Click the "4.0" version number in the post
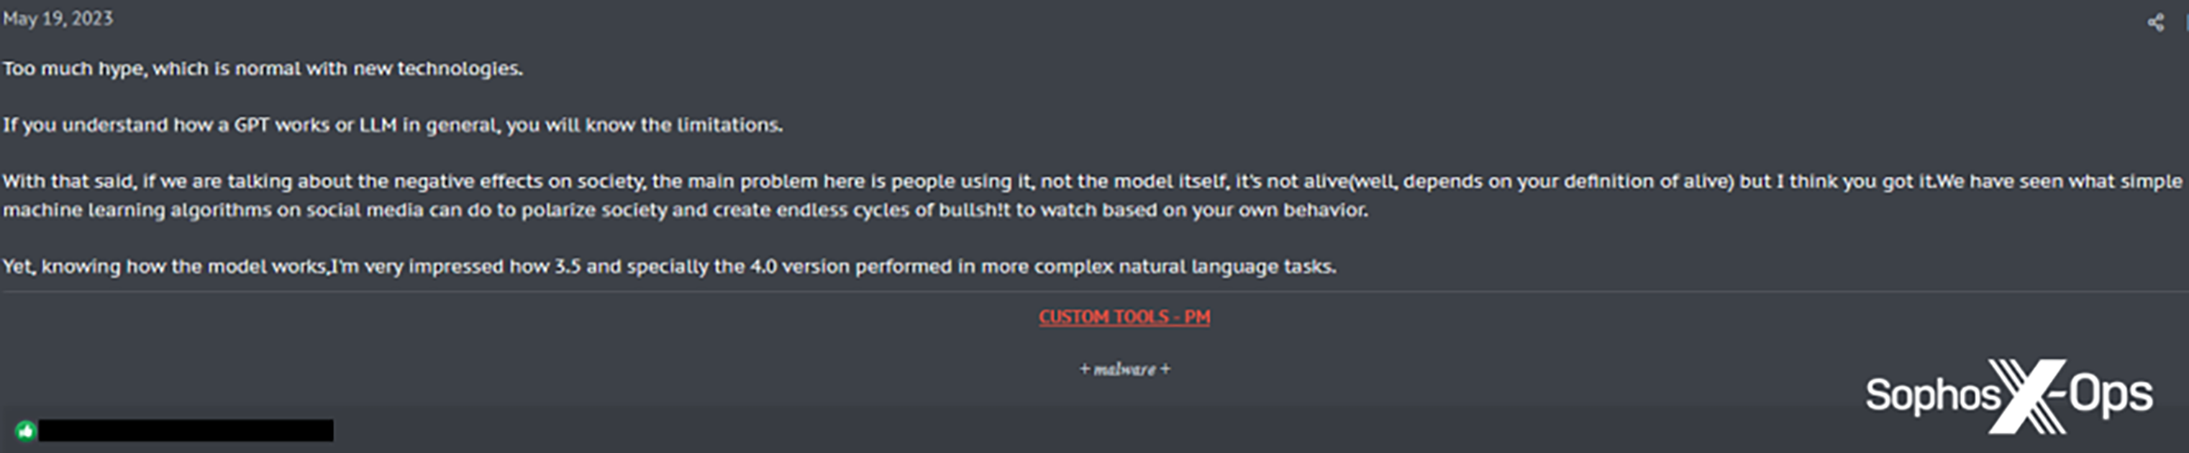Screen dimensions: 2189x453 763,267
